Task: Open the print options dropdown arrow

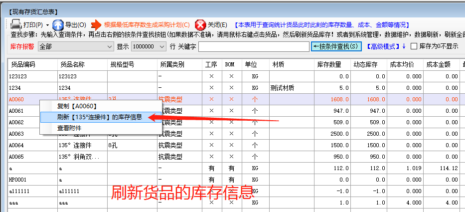Action: pos(47,25)
